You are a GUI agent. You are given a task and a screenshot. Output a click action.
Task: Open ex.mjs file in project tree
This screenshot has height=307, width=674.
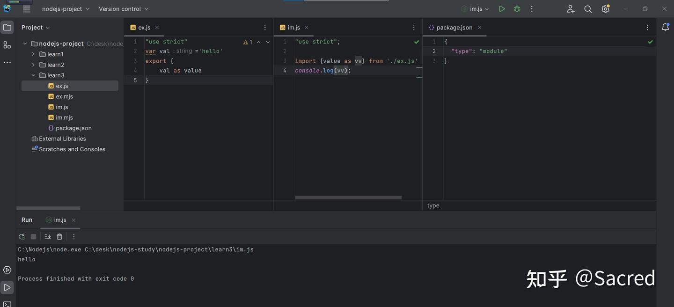click(x=64, y=96)
